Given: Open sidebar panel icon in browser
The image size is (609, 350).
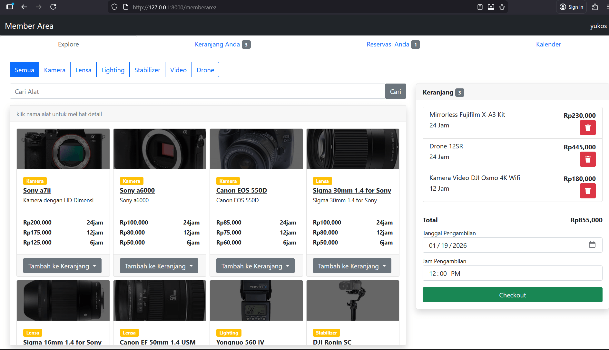Looking at the screenshot, I should 10,7.
